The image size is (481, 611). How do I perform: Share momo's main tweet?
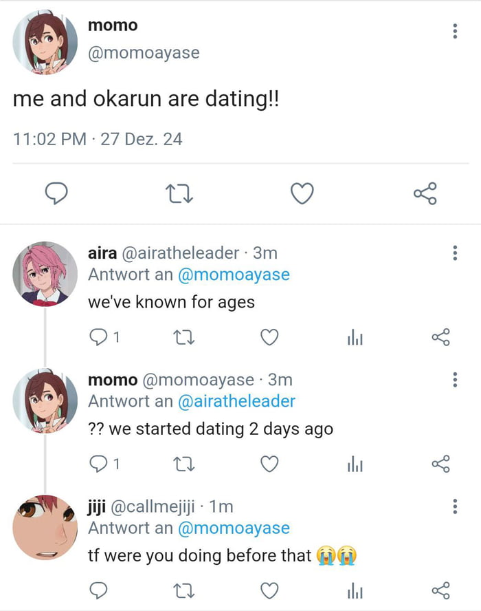425,194
